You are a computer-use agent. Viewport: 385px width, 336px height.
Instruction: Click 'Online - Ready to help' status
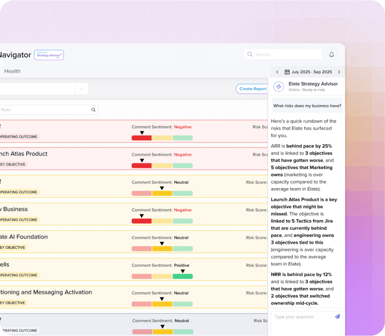(x=307, y=90)
